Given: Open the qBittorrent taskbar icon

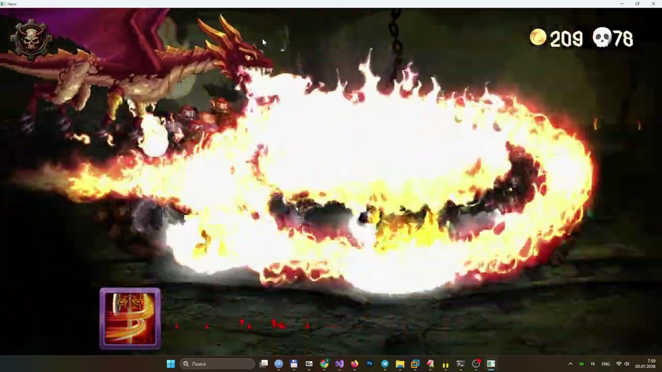Looking at the screenshot, I should [279, 364].
